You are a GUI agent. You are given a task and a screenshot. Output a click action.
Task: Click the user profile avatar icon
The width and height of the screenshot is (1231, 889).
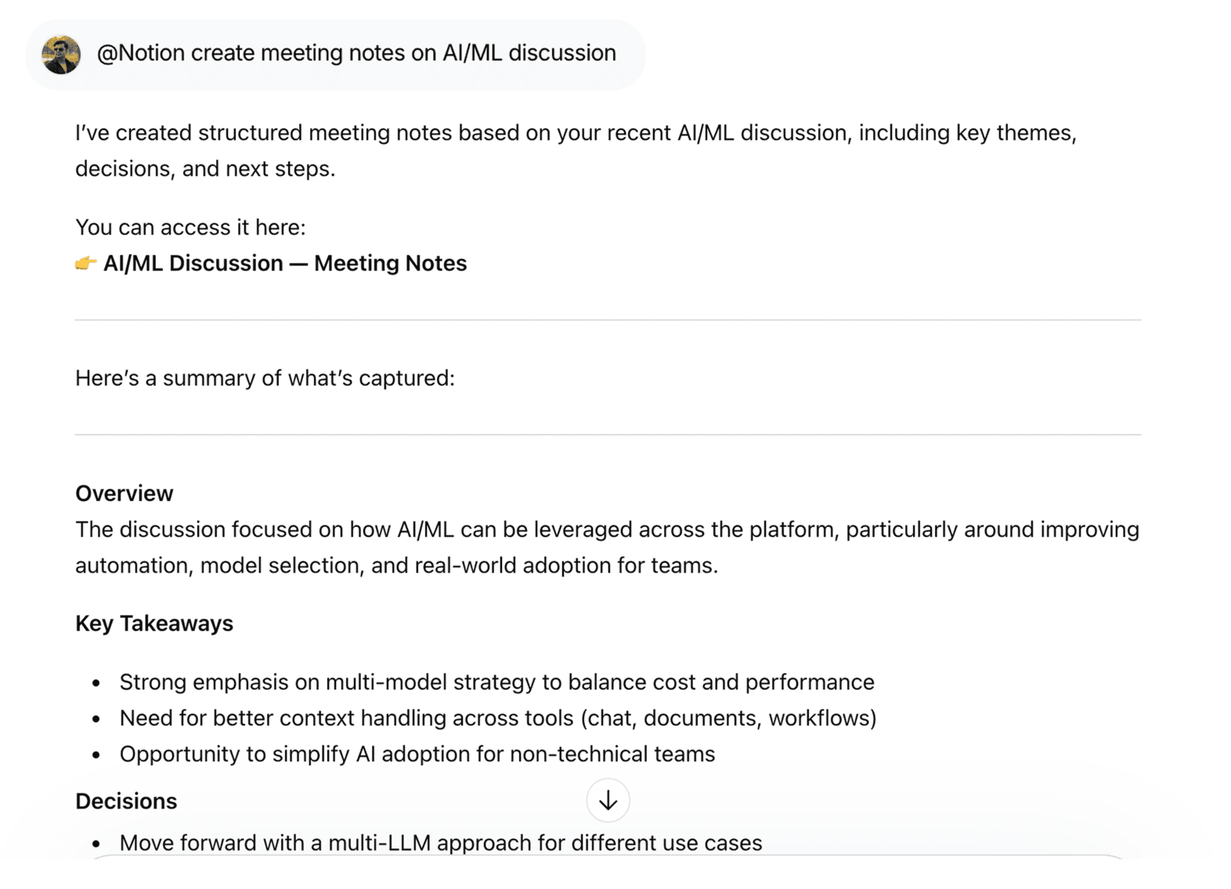[62, 53]
